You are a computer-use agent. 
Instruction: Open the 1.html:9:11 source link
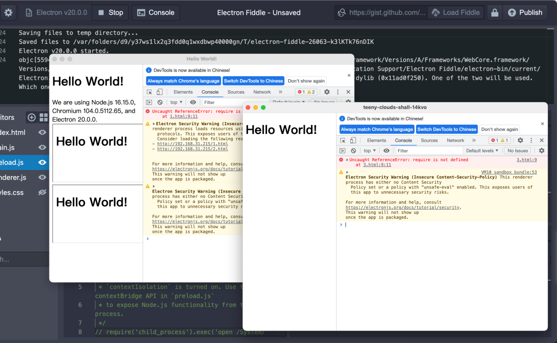[184, 116]
